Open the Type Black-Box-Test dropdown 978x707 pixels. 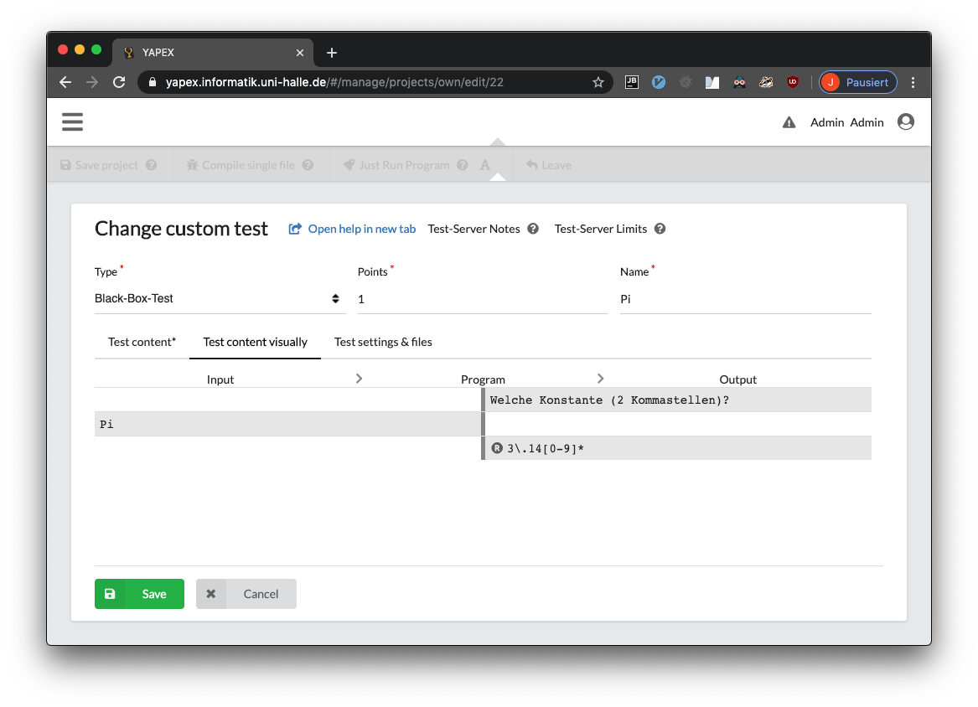[x=220, y=299]
